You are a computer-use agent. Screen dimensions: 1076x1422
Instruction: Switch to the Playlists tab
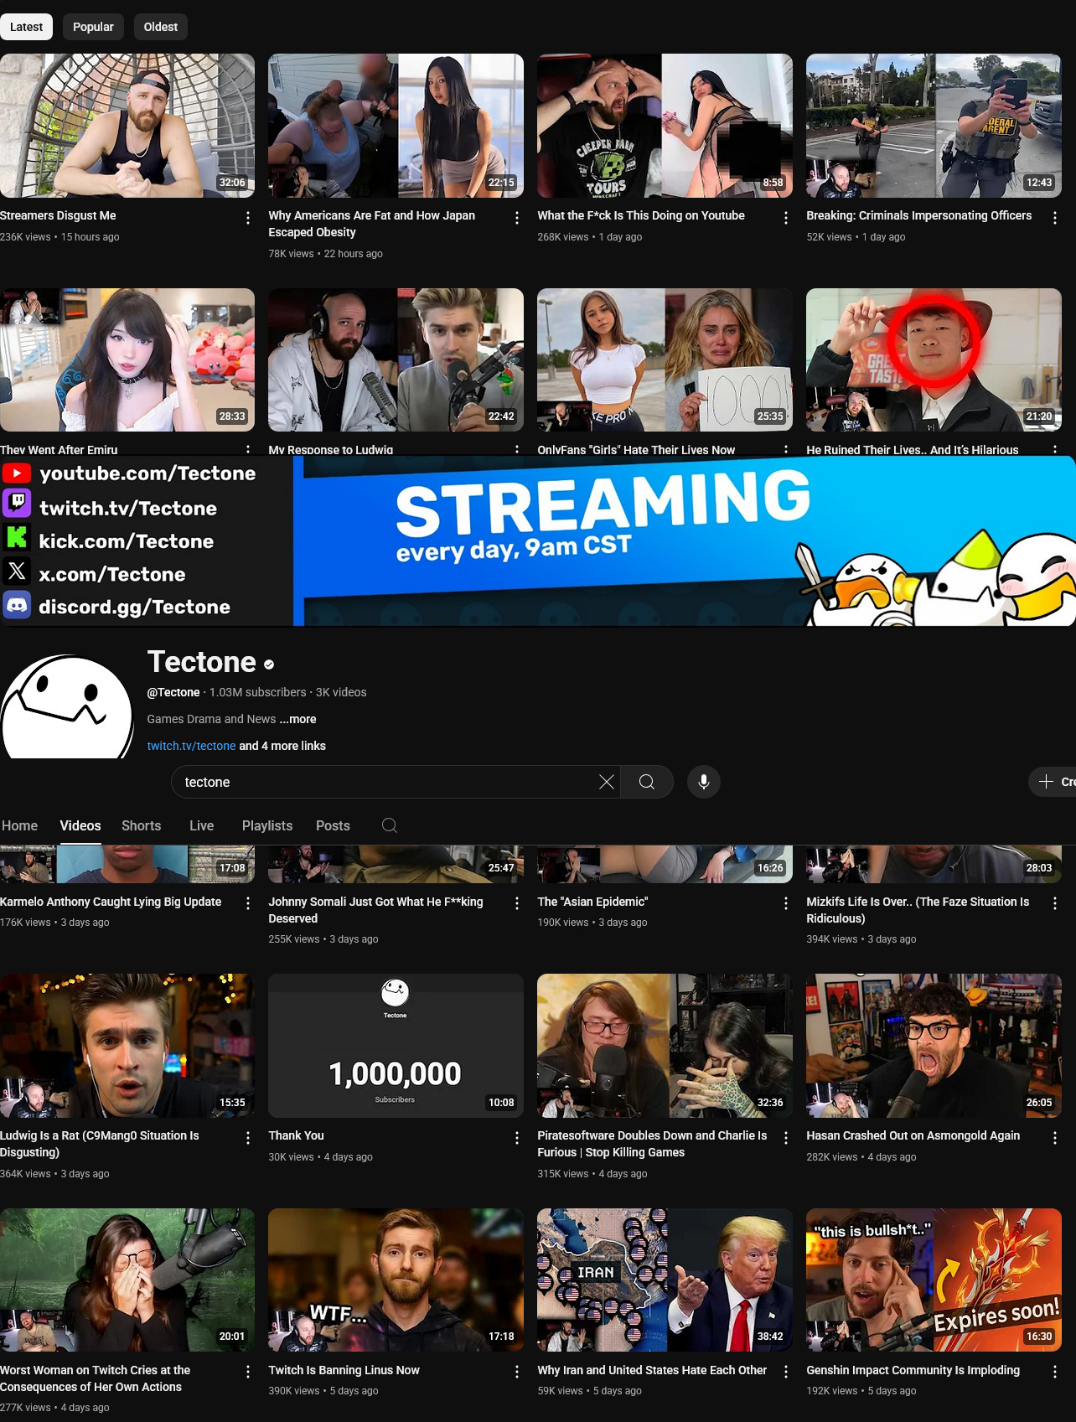point(267,825)
